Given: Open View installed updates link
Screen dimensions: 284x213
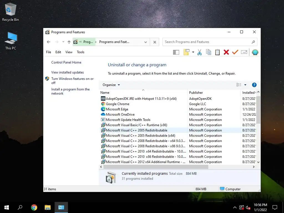Looking at the screenshot, I should 68,72.
